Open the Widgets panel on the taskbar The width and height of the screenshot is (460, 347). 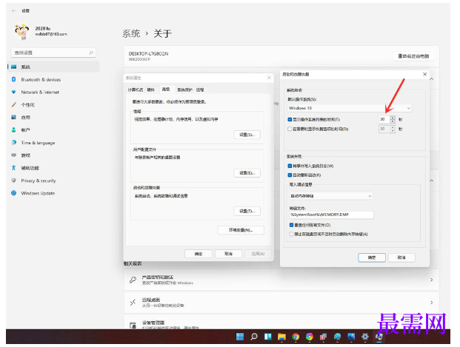click(x=267, y=337)
